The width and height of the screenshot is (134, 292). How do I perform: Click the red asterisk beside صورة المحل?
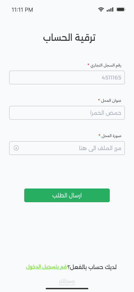pyautogui.click(x=99, y=135)
